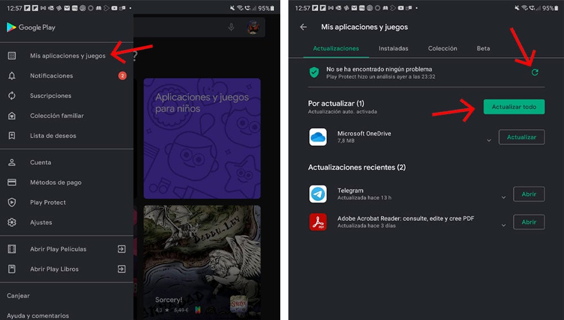Click the bookmark icon for Lista de deseos

[12, 135]
